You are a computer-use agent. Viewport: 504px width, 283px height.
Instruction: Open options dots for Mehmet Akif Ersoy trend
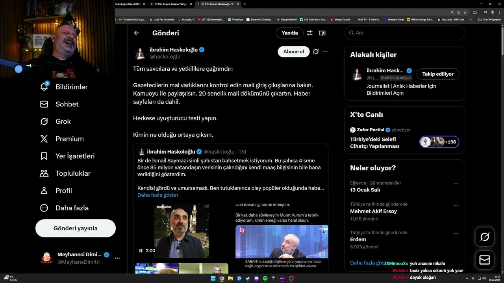(456, 205)
